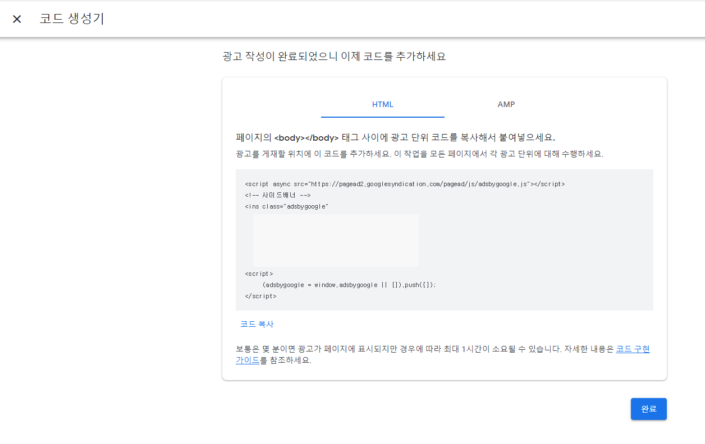
Task: Click the blue 완료 button
Action: coord(648,409)
